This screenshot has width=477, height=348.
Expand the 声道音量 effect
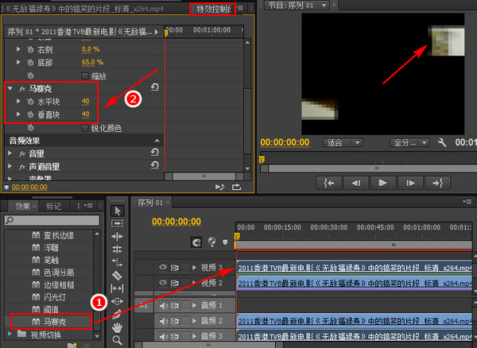(x=10, y=166)
